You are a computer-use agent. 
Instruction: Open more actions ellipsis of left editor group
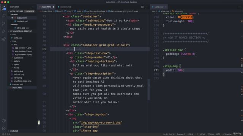click(146, 7)
